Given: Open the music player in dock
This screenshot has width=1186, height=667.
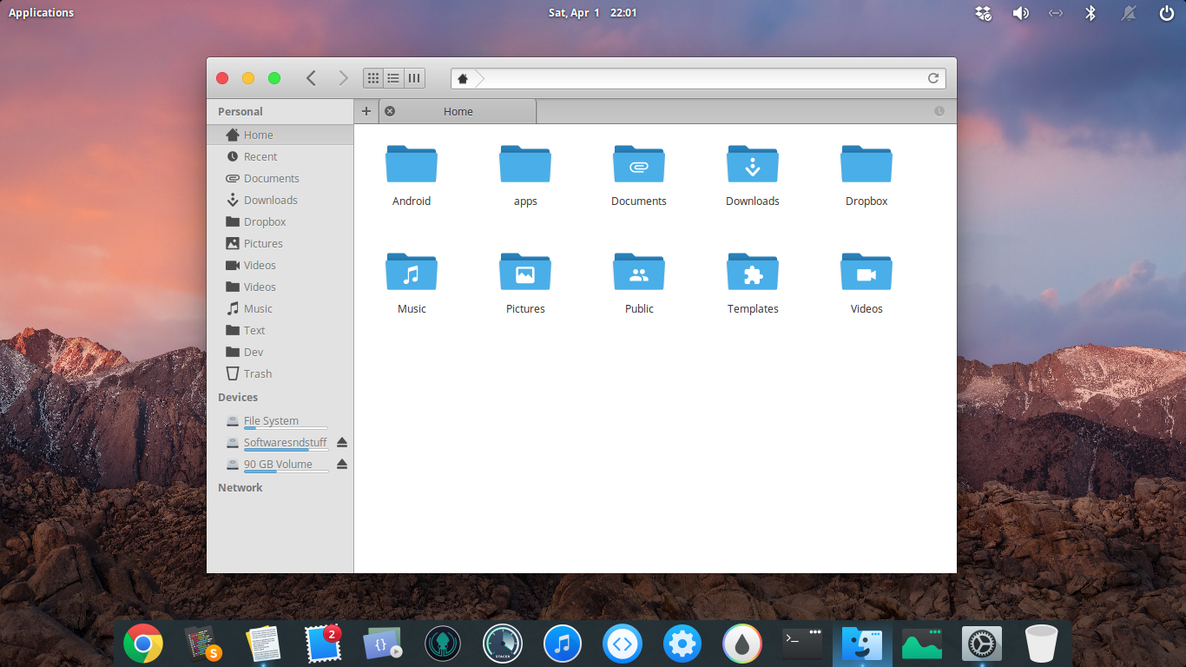Looking at the screenshot, I should tap(563, 644).
